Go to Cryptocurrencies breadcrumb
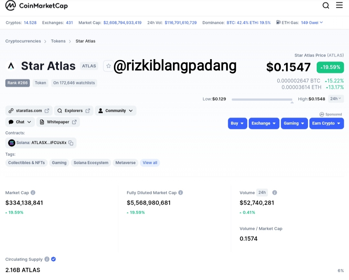This screenshot has width=349, height=280. click(x=23, y=41)
